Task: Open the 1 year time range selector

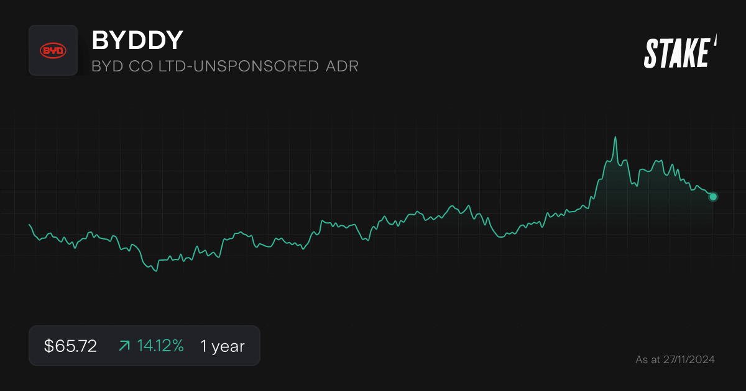Action: [x=222, y=346]
